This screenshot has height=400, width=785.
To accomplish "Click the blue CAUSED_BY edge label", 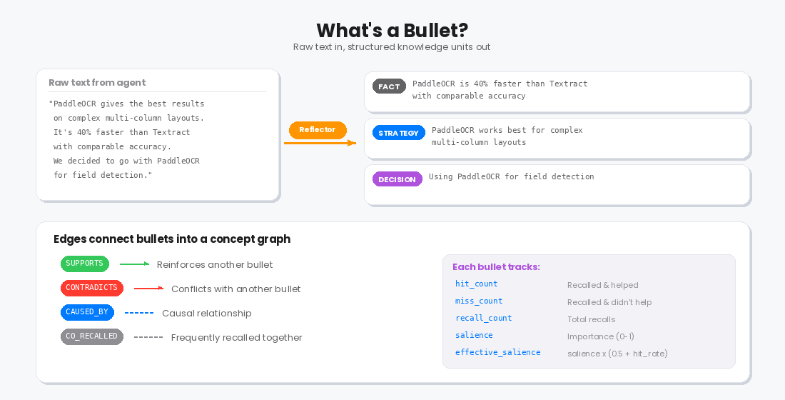I will 87,311.
